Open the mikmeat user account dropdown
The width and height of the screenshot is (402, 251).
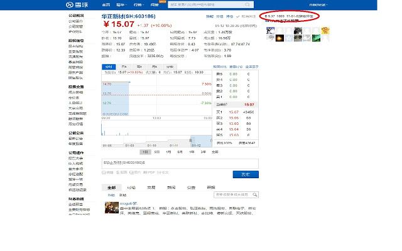[318, 4]
